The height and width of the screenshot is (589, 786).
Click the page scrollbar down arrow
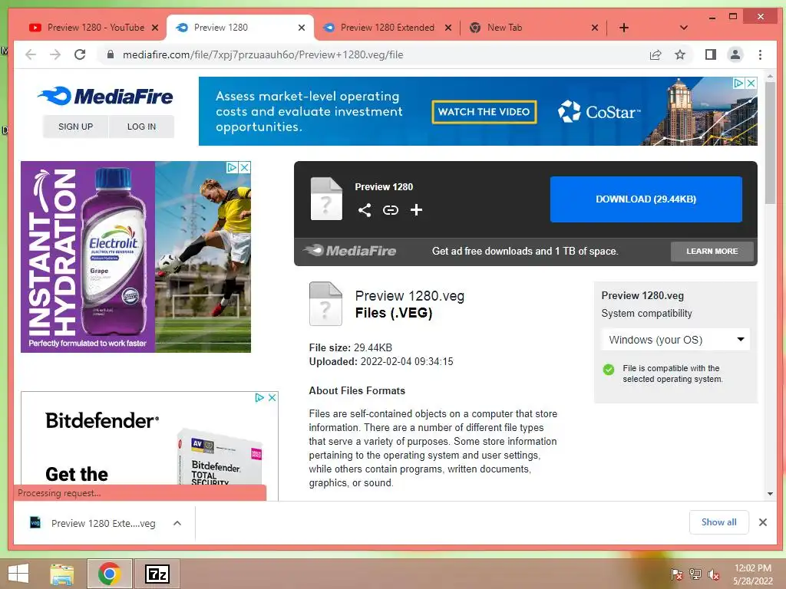point(770,494)
